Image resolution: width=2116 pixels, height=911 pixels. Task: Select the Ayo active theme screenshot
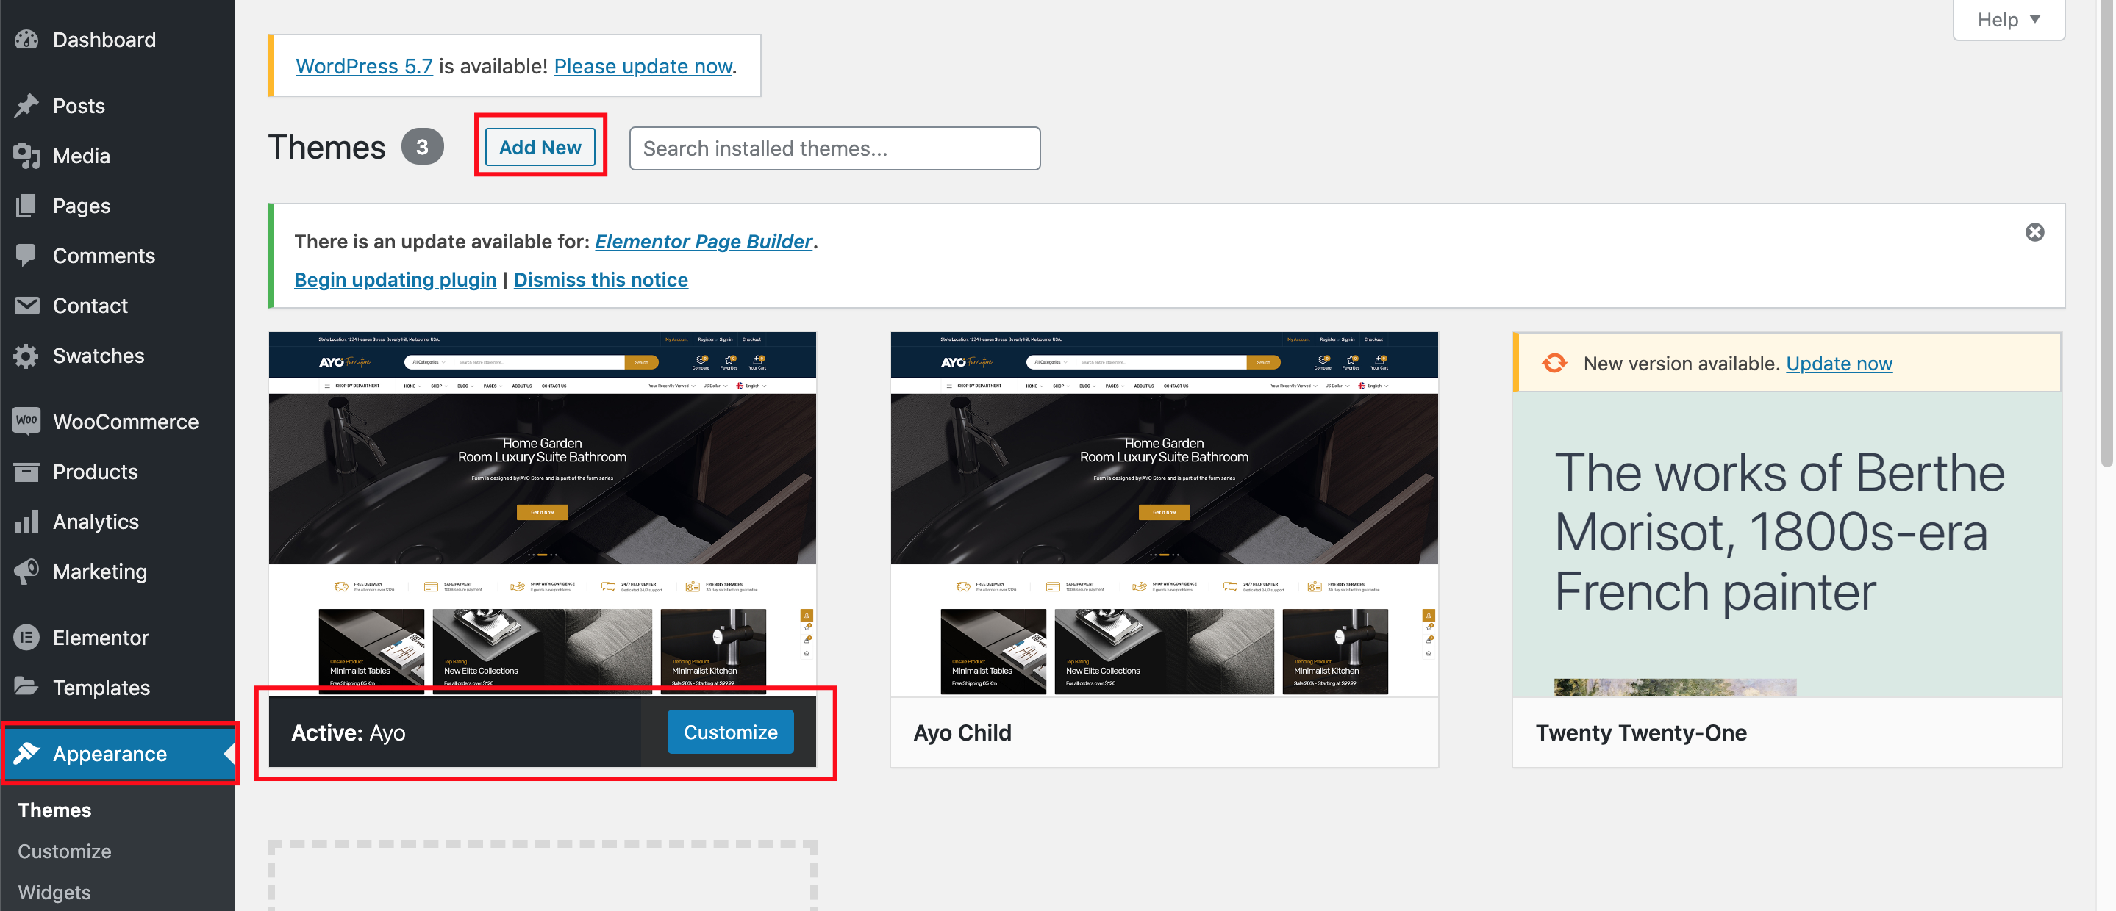click(x=542, y=514)
